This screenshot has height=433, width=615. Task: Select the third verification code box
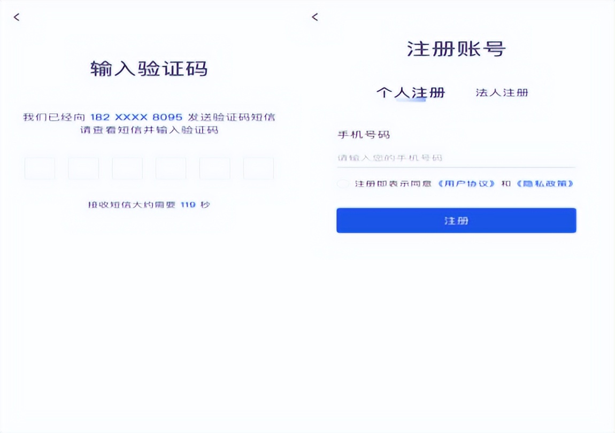point(127,168)
